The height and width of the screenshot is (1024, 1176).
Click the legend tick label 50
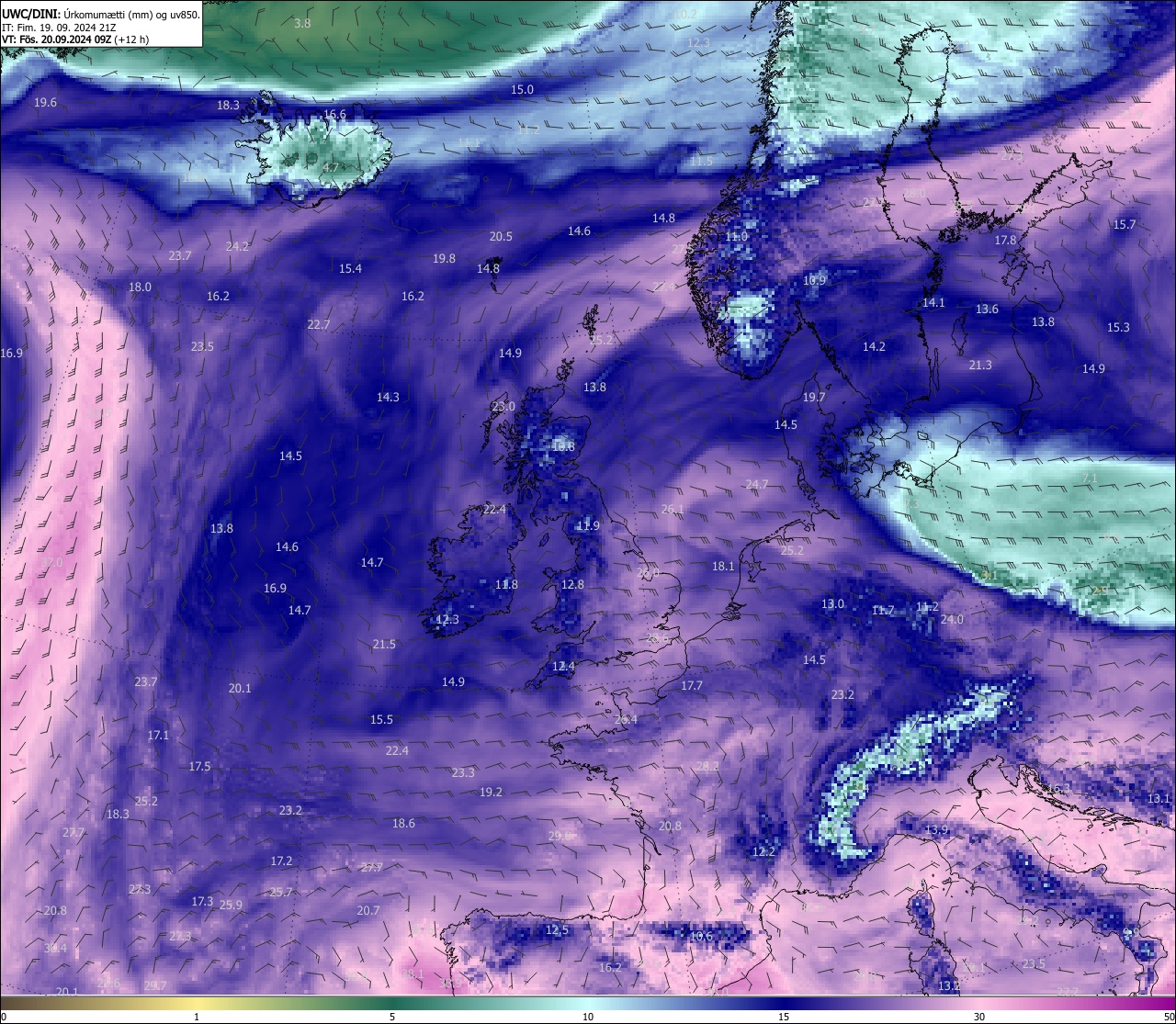click(1169, 1017)
